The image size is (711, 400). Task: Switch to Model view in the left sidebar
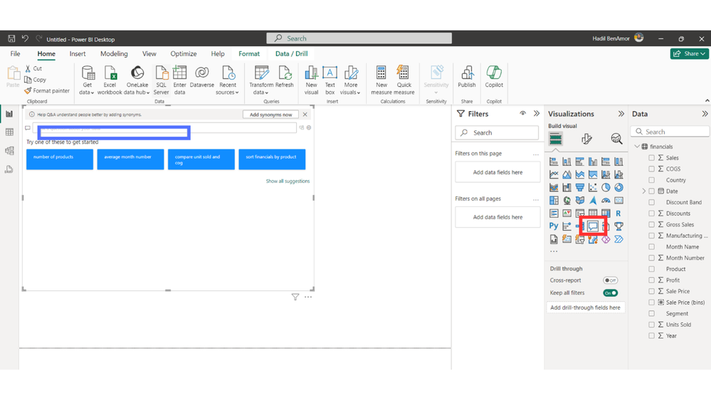pos(9,151)
